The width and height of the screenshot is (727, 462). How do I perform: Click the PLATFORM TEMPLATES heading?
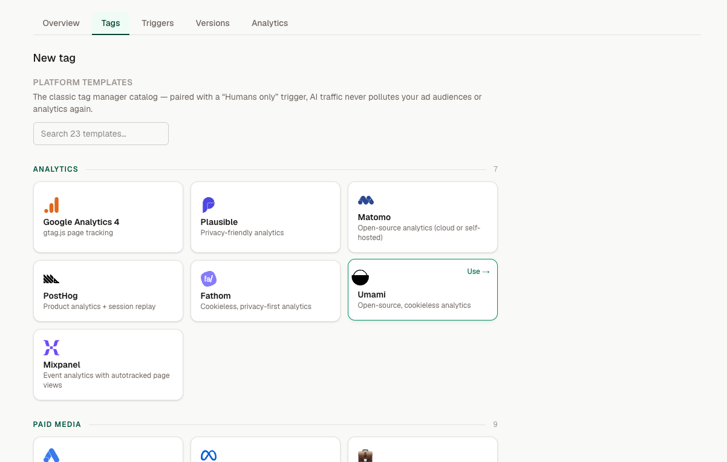pyautogui.click(x=83, y=82)
